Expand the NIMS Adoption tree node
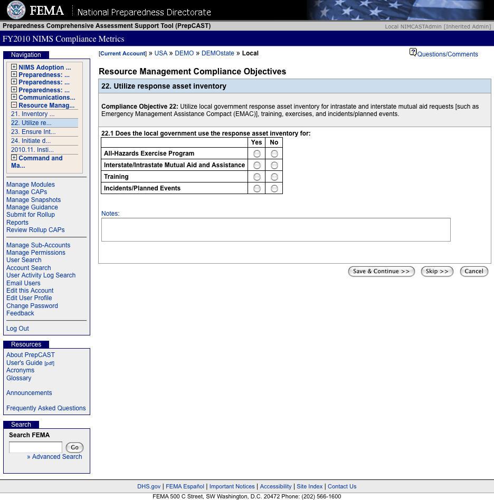Image resolution: width=494 pixels, height=500 pixels. [14, 67]
